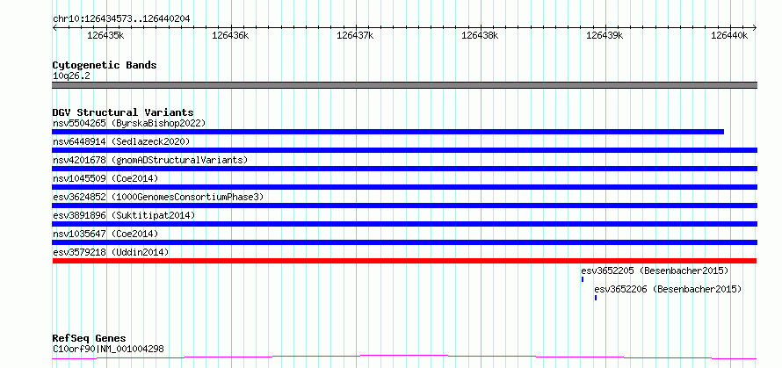Screen dimensions: 782x368
Task: Open esv3652206 (Besenbacher2015) variant label
Action: (x=669, y=289)
